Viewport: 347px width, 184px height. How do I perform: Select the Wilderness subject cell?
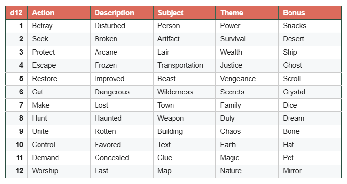click(x=184, y=92)
